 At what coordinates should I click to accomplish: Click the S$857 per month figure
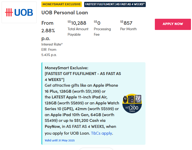(126, 23)
